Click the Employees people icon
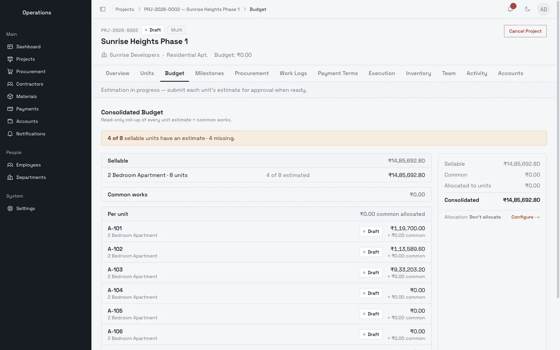The image size is (560, 350). [x=10, y=165]
